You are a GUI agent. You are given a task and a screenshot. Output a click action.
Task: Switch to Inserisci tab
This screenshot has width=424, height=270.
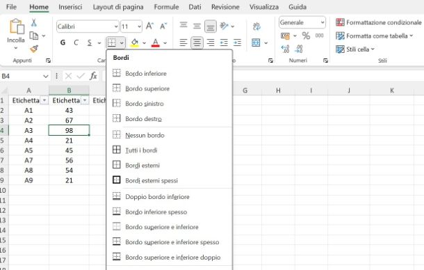click(x=70, y=7)
